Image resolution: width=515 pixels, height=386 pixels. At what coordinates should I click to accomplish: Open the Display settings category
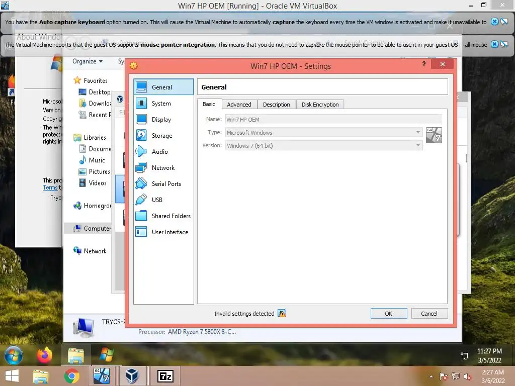coord(163,120)
